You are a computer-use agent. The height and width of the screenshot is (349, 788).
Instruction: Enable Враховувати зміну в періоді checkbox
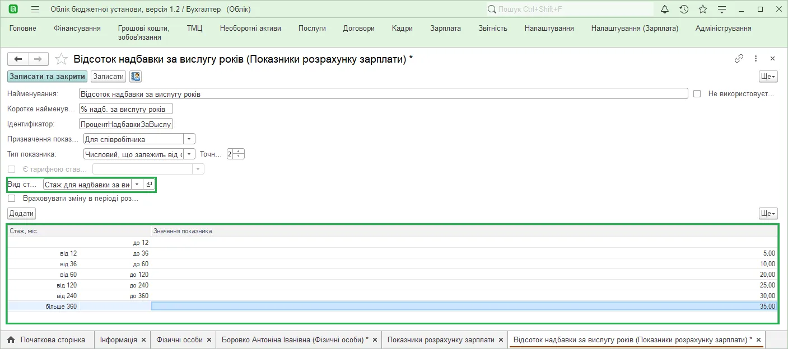coord(11,198)
